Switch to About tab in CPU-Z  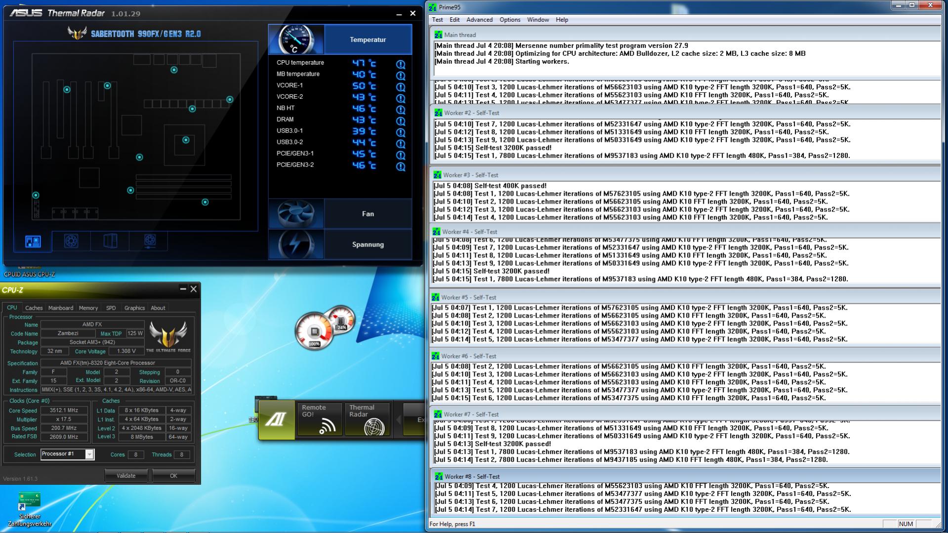point(158,308)
